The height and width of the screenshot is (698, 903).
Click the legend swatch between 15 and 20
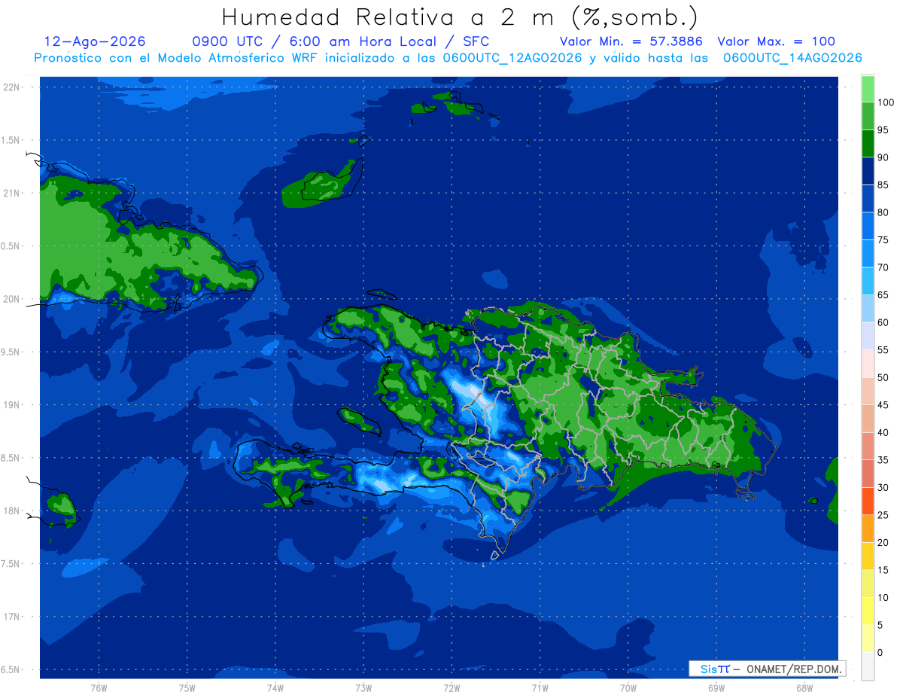pyautogui.click(x=868, y=556)
